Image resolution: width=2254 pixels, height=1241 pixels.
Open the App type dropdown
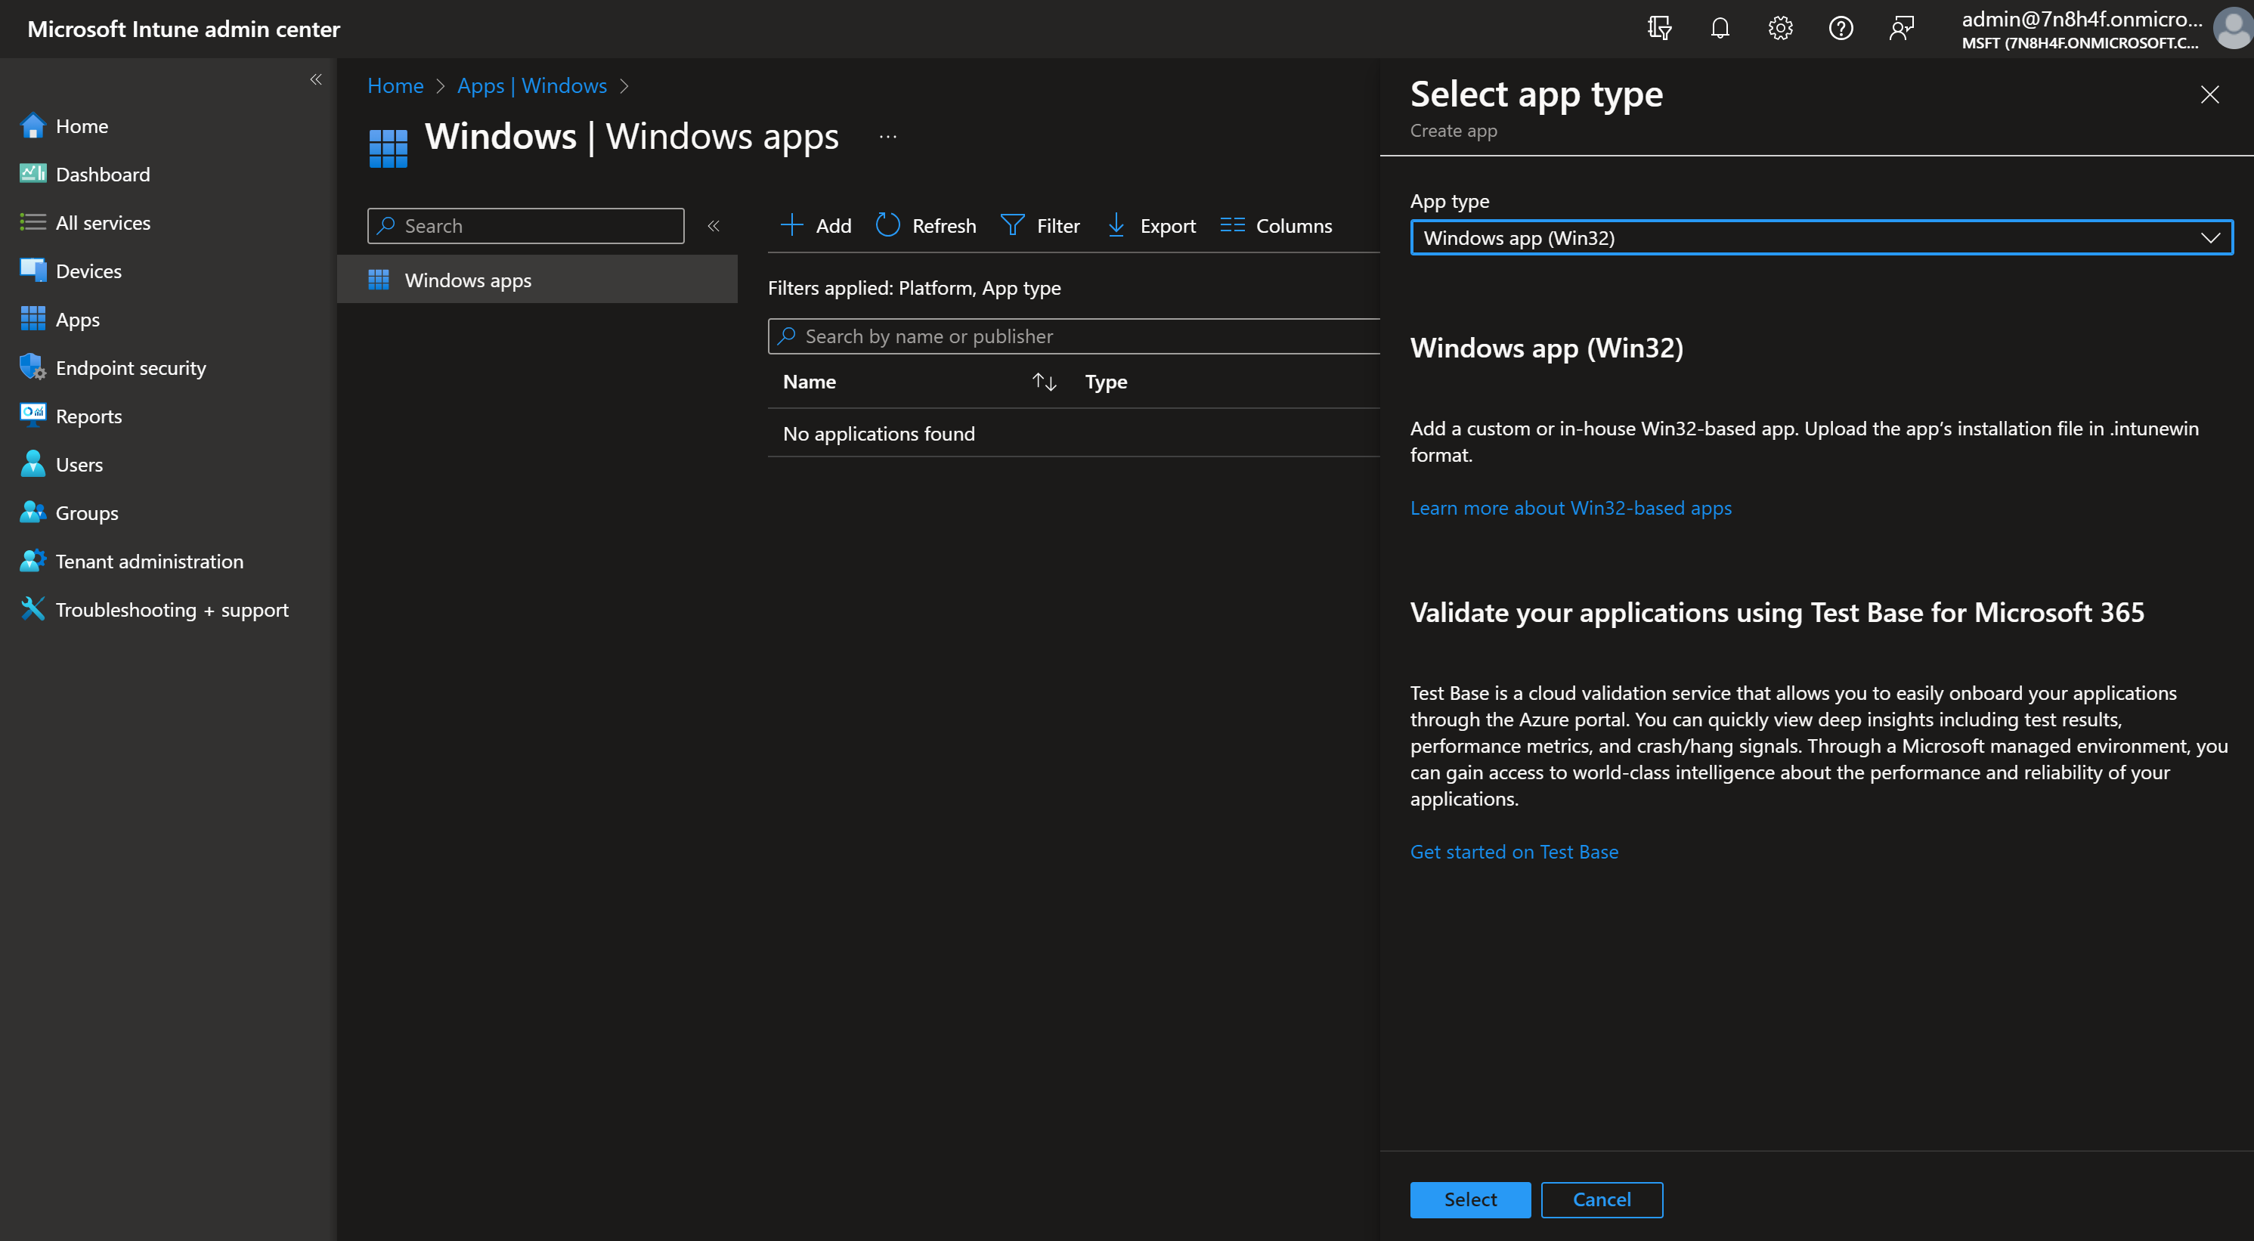coord(1821,237)
